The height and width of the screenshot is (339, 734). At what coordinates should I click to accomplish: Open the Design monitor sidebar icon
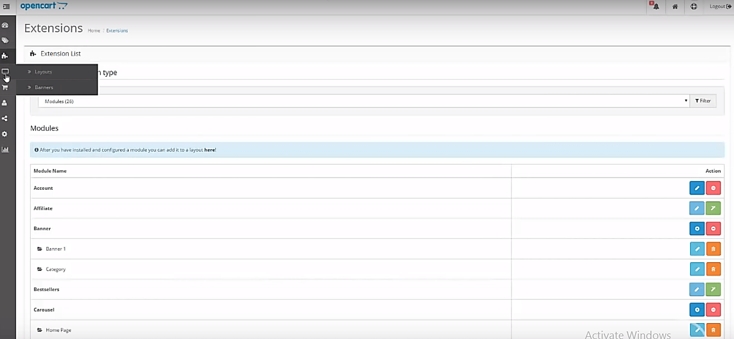point(5,71)
